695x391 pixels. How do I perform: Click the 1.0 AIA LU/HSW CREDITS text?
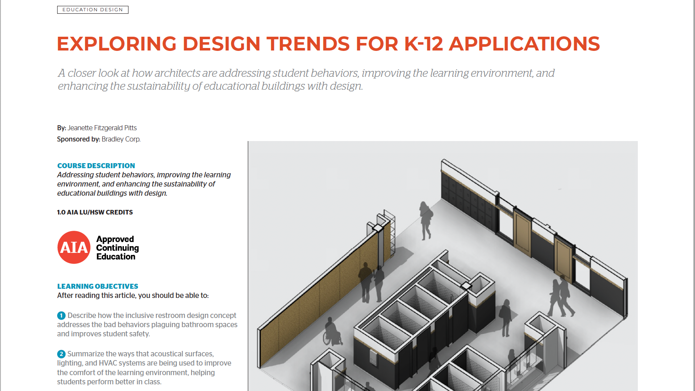(95, 212)
